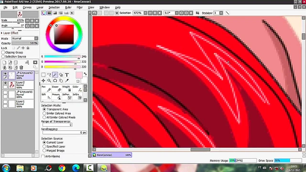This screenshot has height=172, width=306.
Task: Show the Layer1 layer
Action: 5,102
